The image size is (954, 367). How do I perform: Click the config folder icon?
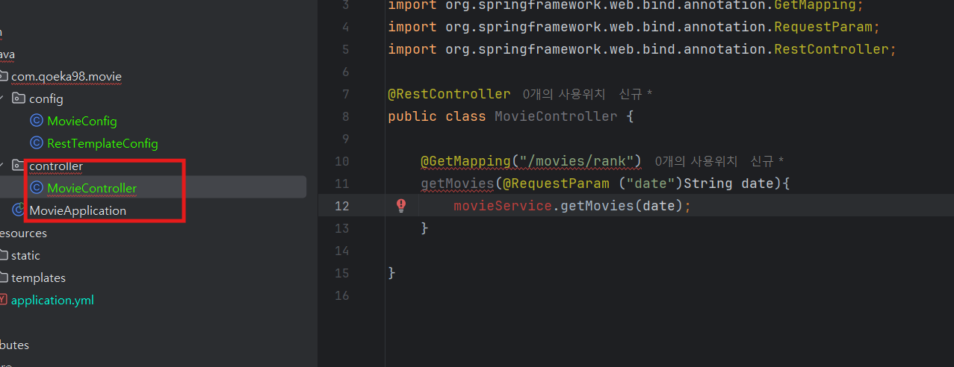point(19,98)
